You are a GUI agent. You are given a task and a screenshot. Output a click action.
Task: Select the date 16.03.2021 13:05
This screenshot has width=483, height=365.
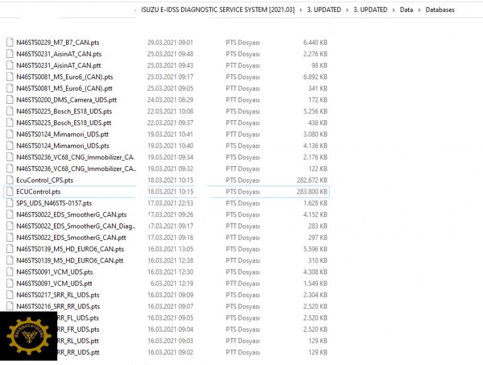170,249
